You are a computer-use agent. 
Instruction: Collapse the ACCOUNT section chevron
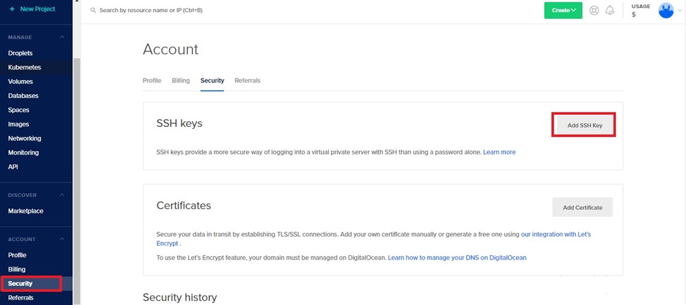pyautogui.click(x=62, y=239)
